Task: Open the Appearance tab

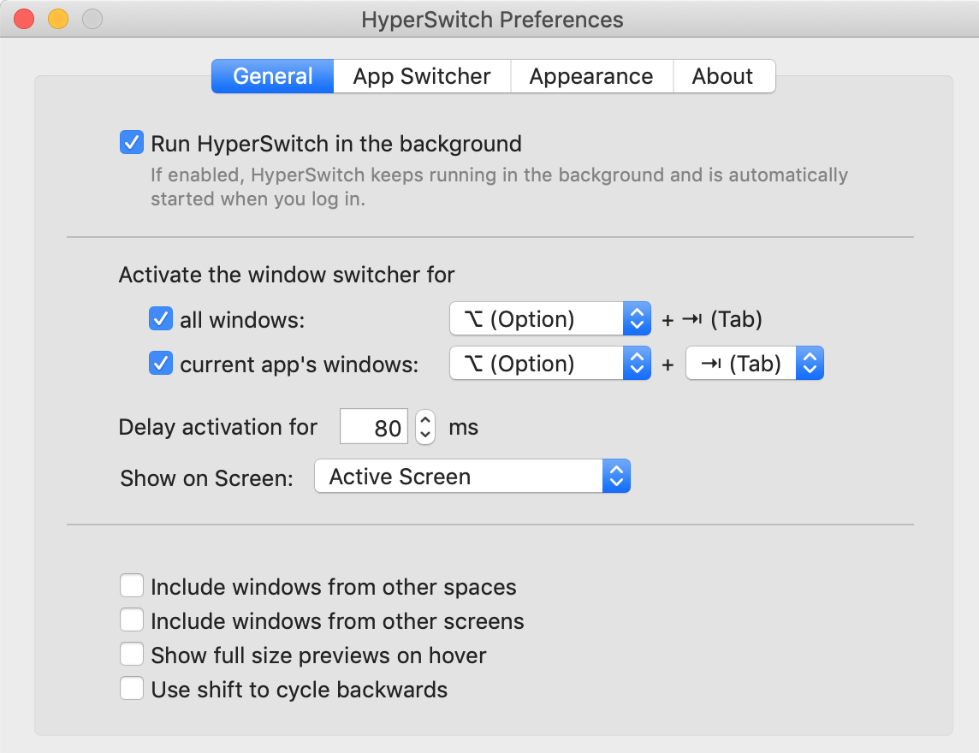Action: [x=591, y=76]
